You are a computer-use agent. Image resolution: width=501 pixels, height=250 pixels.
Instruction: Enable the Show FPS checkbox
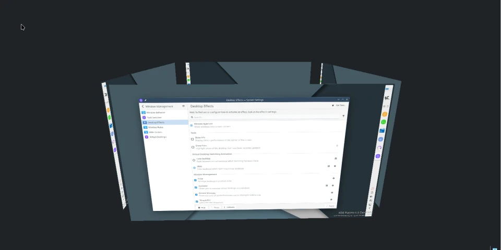tap(193, 139)
